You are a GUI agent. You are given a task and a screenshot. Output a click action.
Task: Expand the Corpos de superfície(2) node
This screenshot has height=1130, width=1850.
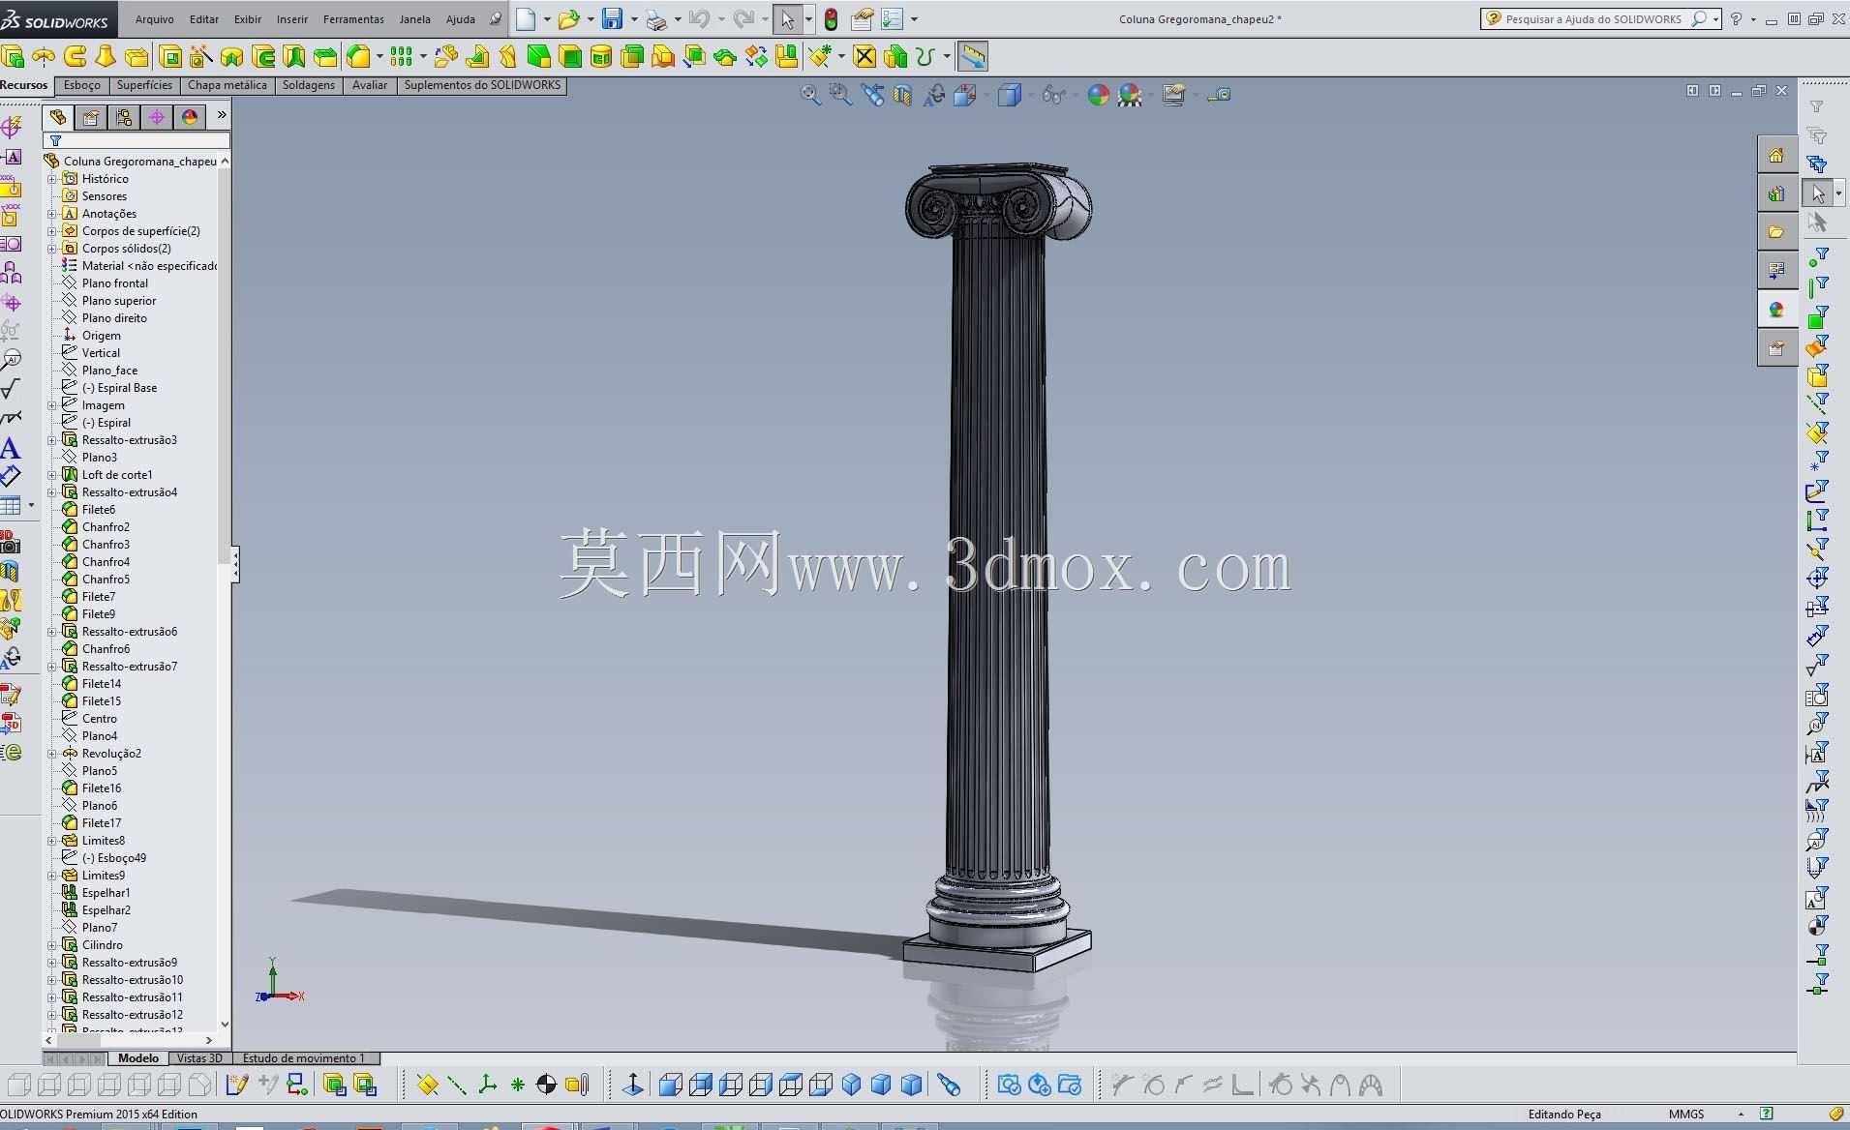pyautogui.click(x=52, y=231)
